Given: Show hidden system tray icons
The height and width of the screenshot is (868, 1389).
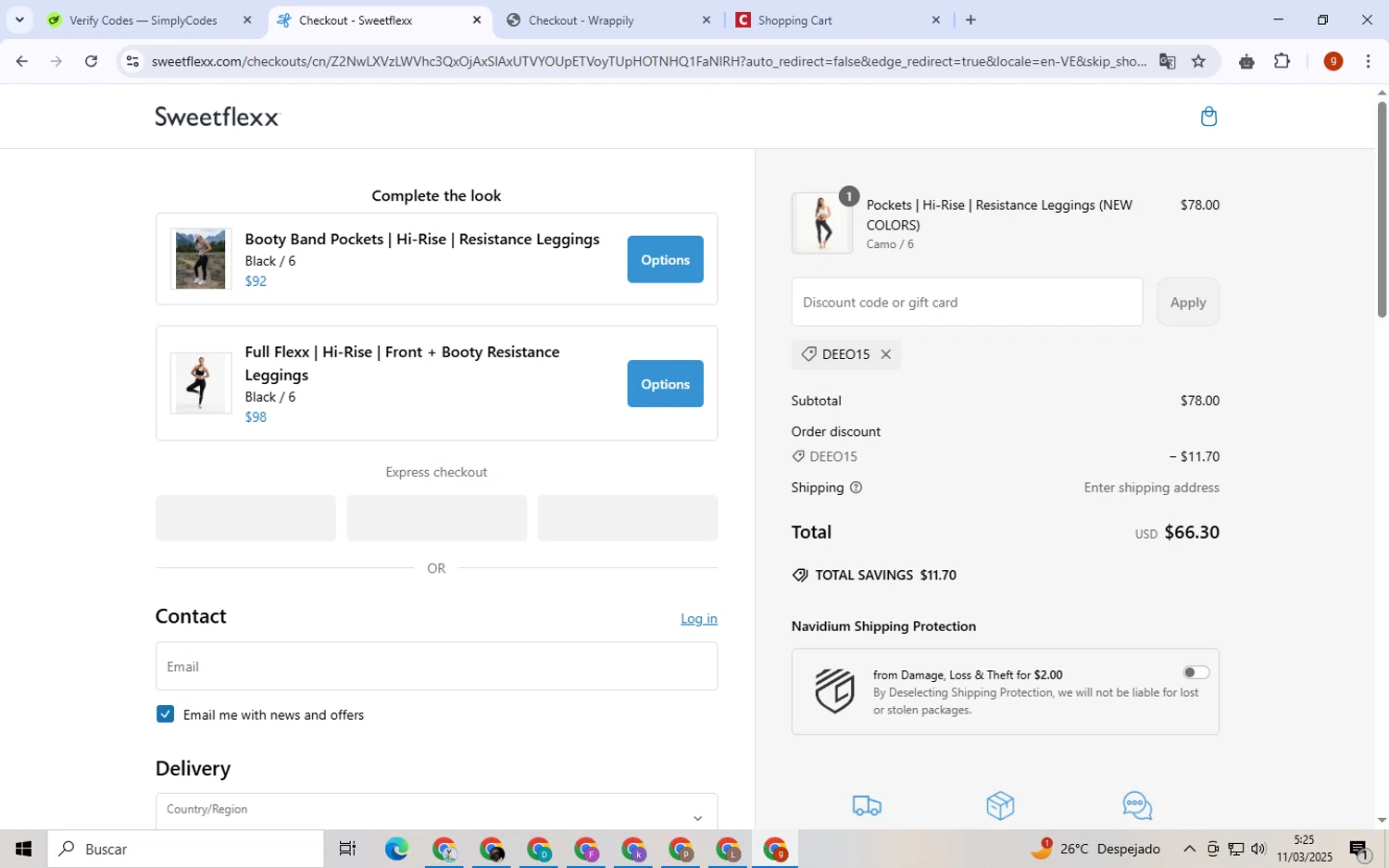Looking at the screenshot, I should [x=1190, y=849].
